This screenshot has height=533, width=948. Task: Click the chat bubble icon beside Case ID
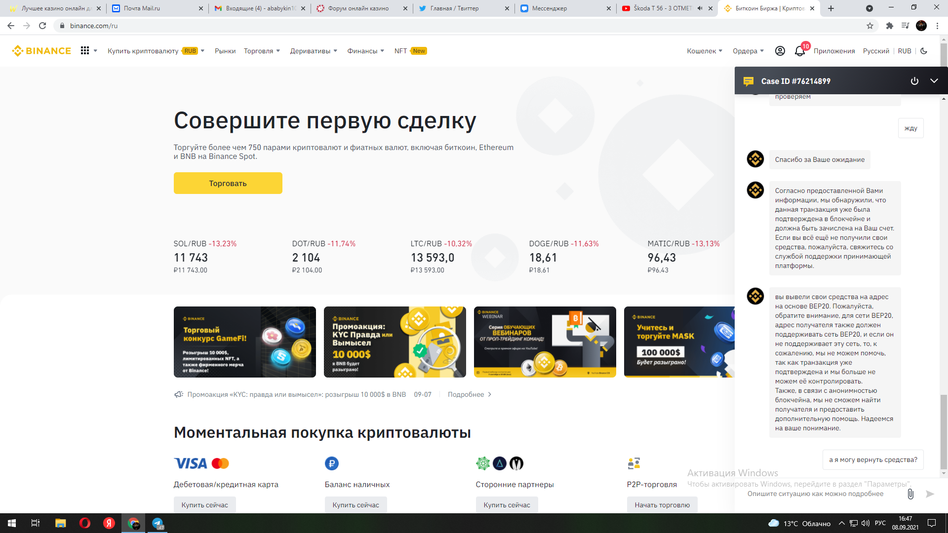pos(749,81)
